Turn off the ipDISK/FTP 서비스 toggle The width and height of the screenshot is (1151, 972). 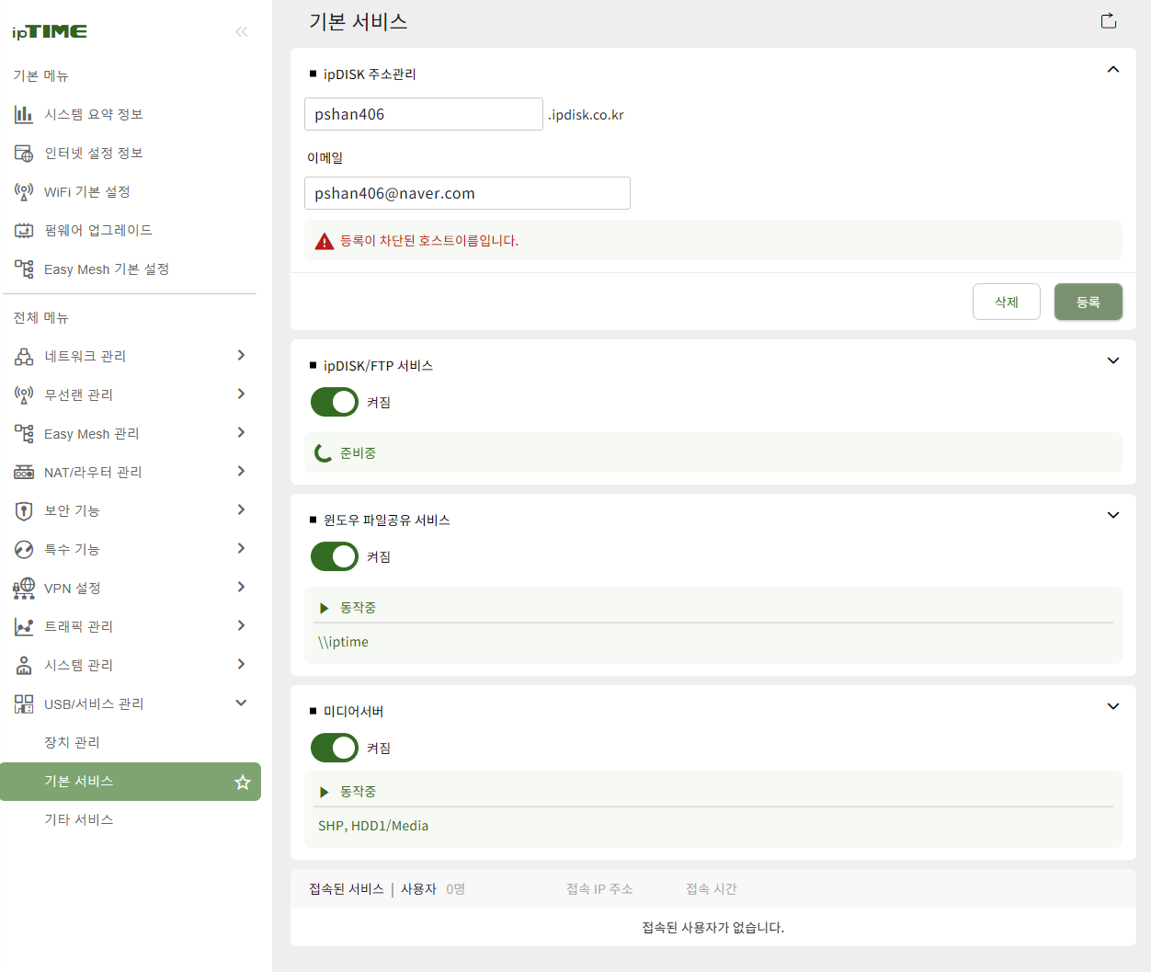point(335,402)
